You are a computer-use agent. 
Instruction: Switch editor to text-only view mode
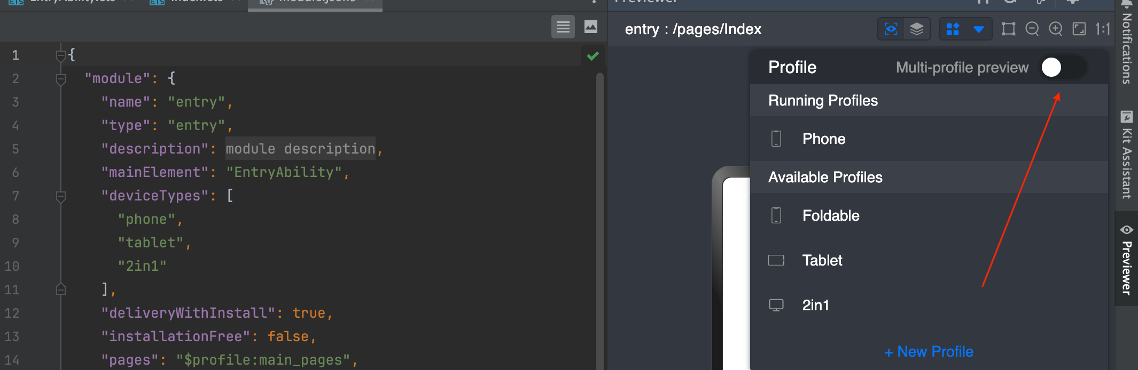click(563, 27)
